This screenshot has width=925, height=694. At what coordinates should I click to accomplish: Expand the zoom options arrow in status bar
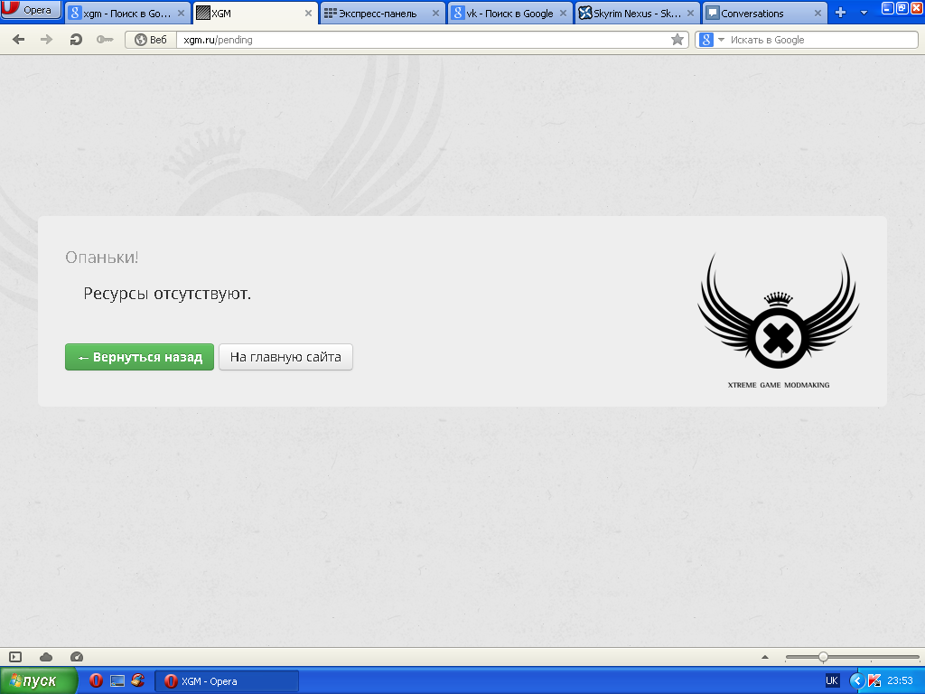click(765, 657)
